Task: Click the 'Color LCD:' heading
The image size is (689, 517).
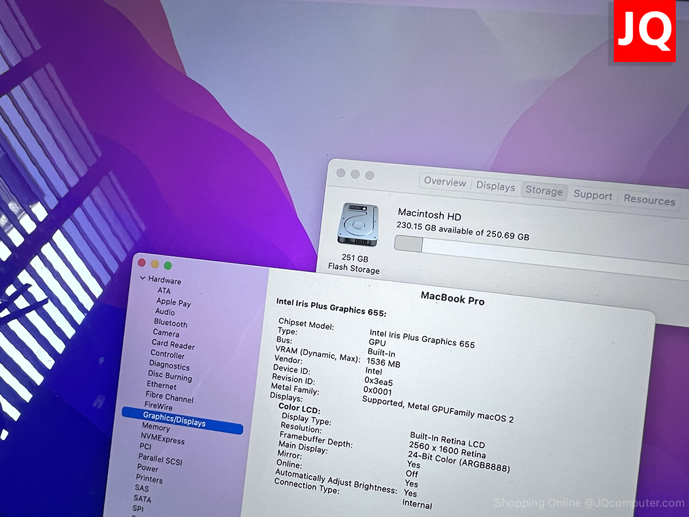Action: tap(299, 408)
